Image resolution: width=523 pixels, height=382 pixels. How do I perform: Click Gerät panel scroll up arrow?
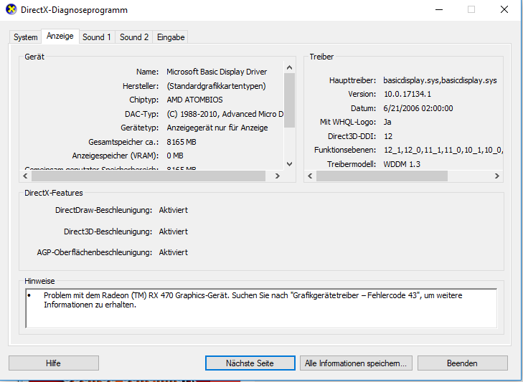tap(290, 67)
